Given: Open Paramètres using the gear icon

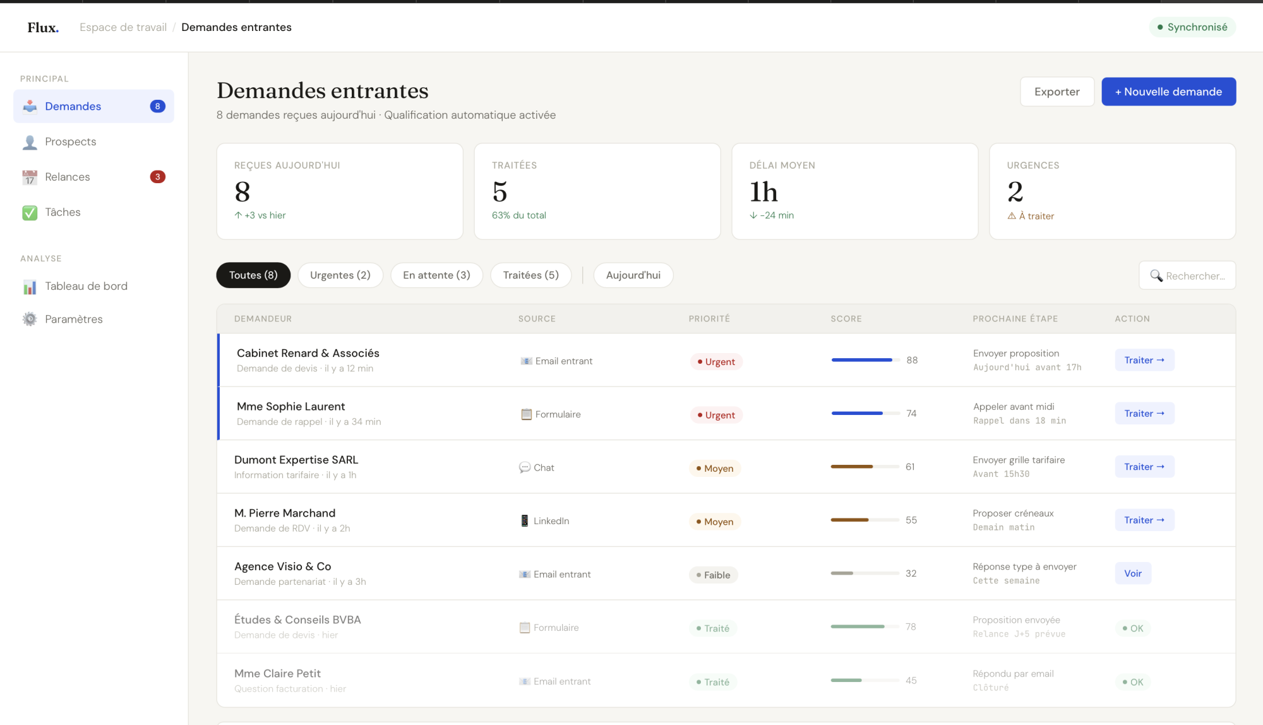Looking at the screenshot, I should point(29,319).
